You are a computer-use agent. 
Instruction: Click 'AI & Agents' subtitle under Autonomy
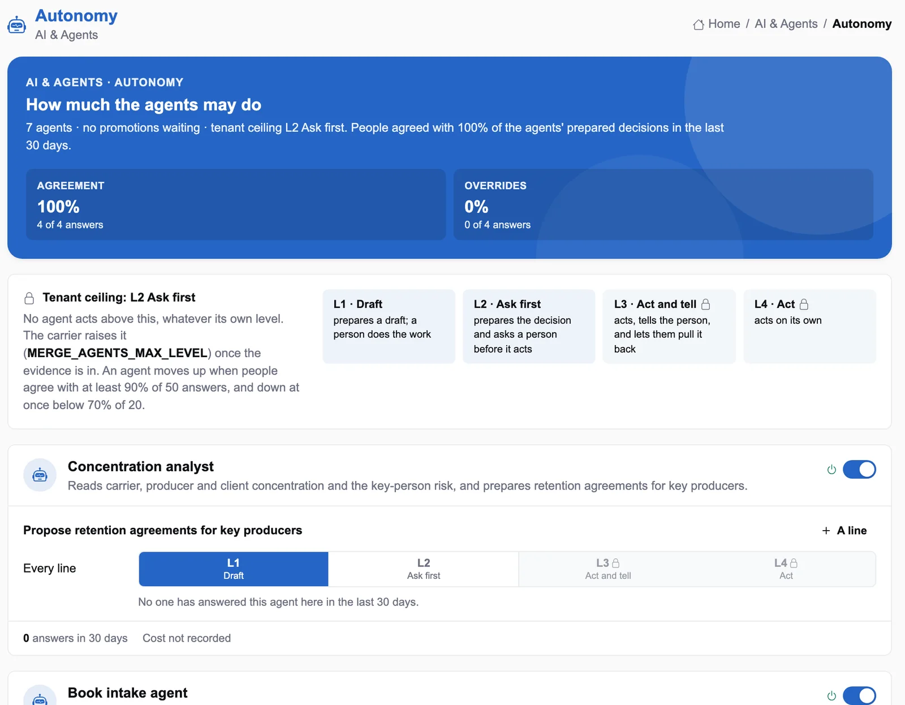[x=67, y=35]
